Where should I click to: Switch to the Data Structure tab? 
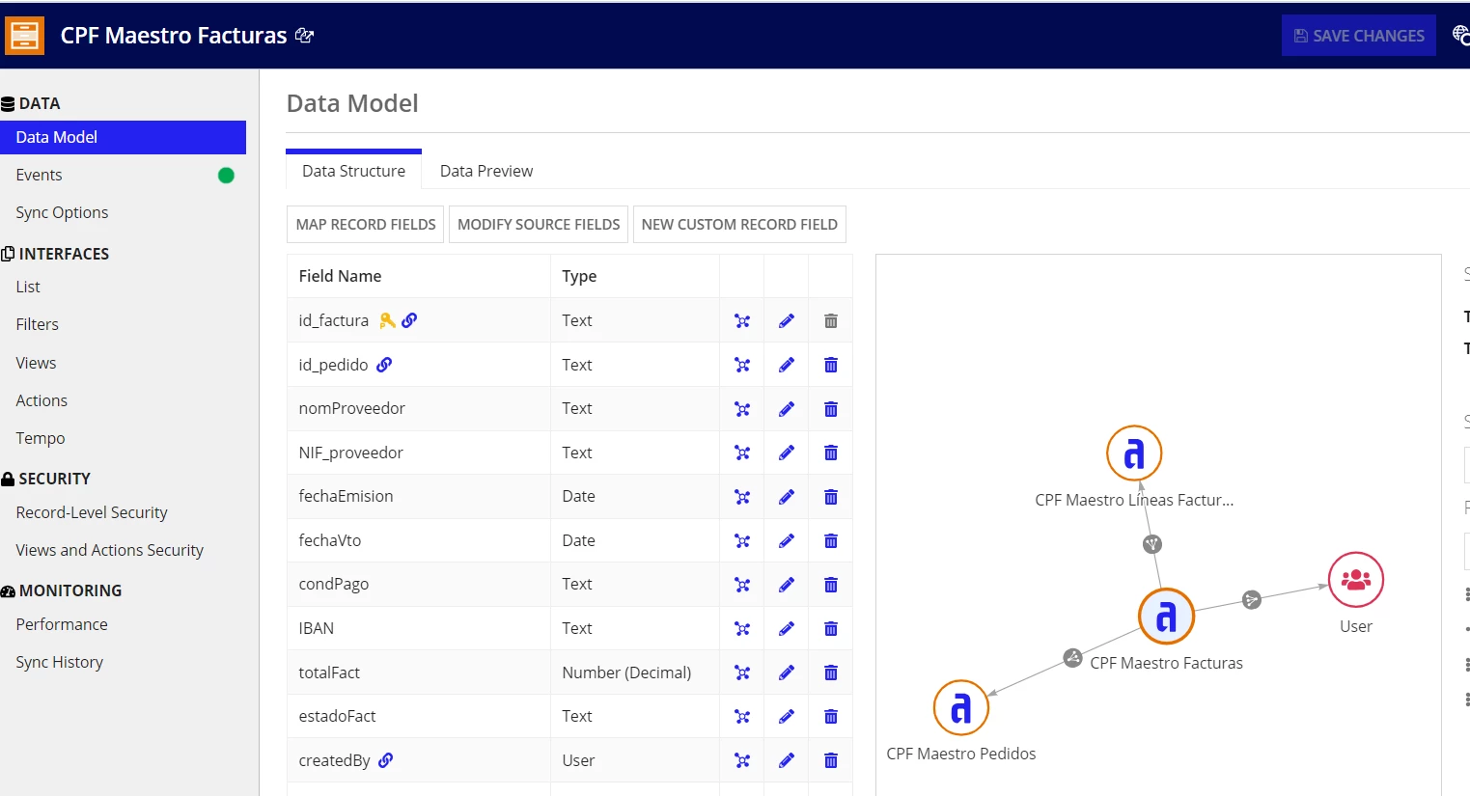click(x=353, y=171)
